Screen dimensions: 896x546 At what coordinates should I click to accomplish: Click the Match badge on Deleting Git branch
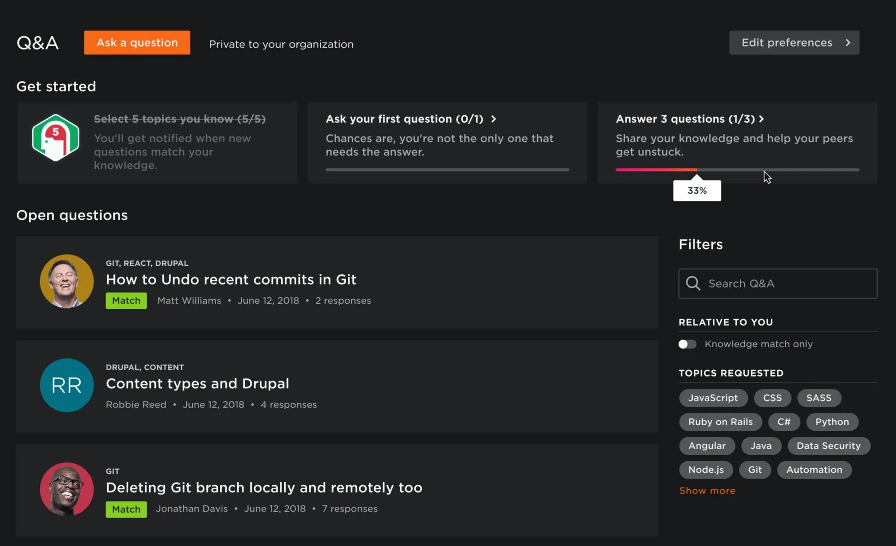(126, 509)
